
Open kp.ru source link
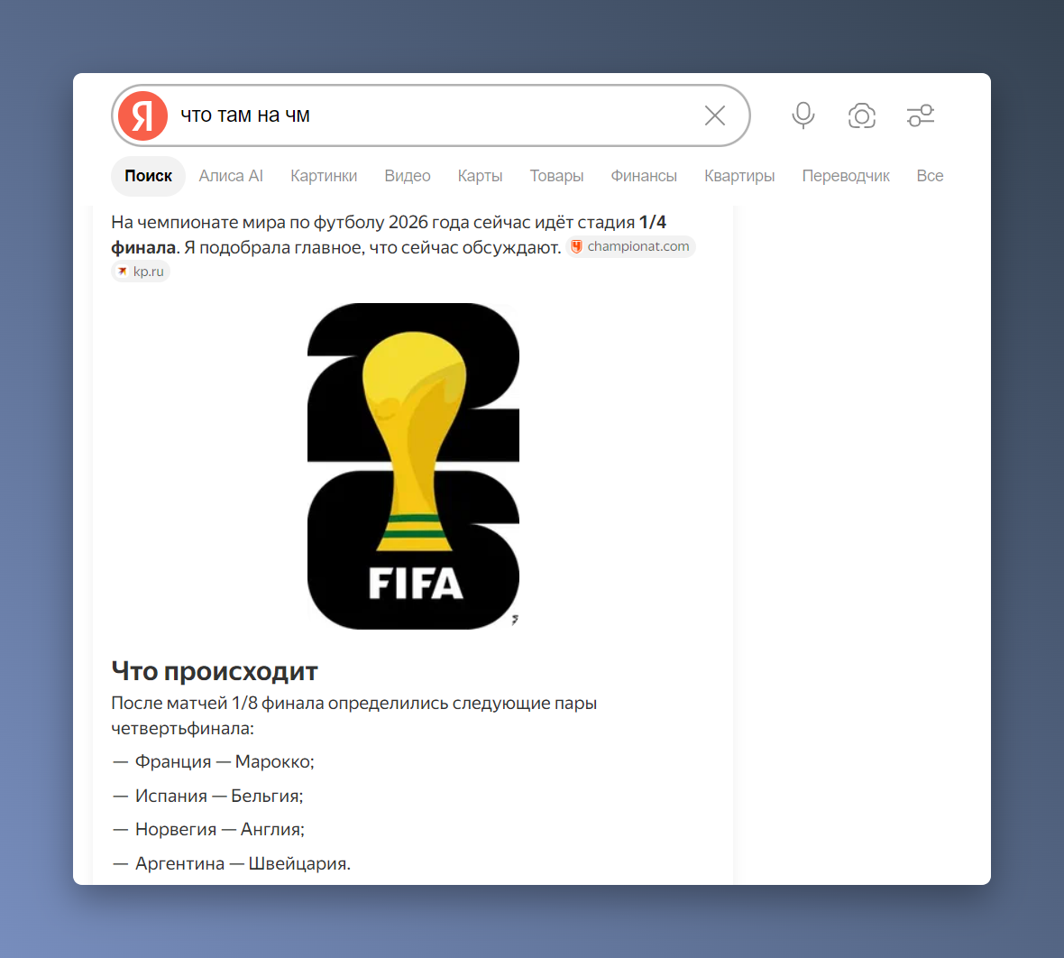(x=141, y=272)
